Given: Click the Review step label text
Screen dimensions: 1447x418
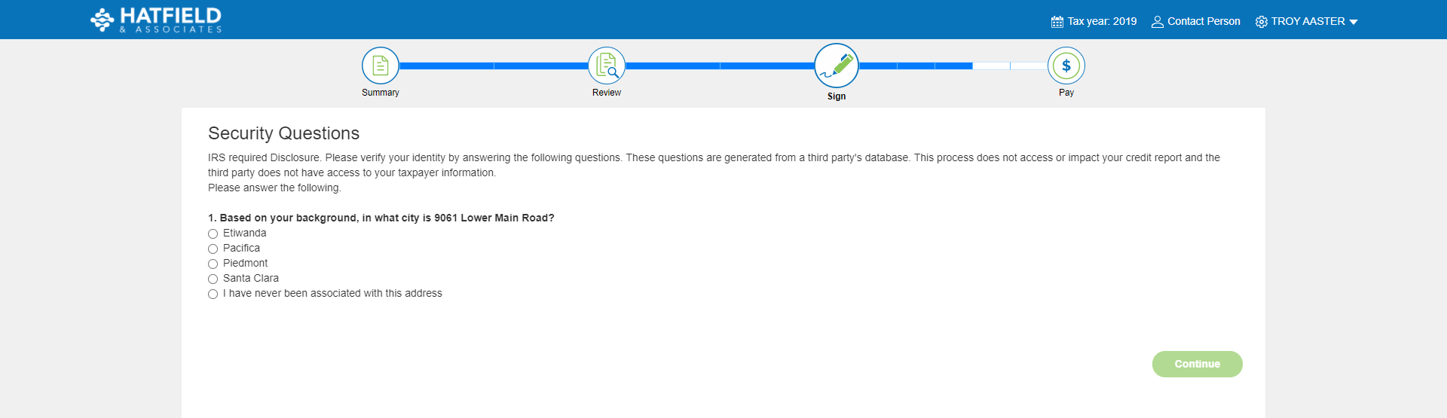Looking at the screenshot, I should pos(607,93).
